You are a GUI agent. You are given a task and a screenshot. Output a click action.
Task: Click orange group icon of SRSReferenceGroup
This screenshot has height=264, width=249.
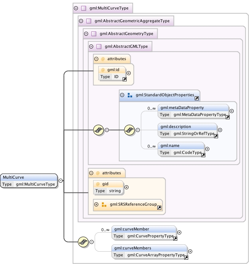tap(104, 205)
